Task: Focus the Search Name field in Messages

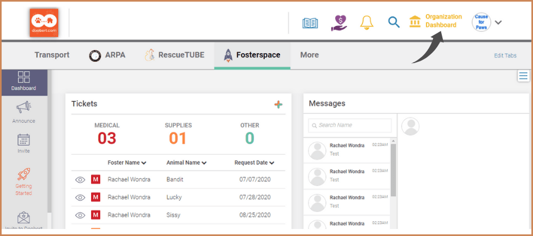Action: point(350,125)
